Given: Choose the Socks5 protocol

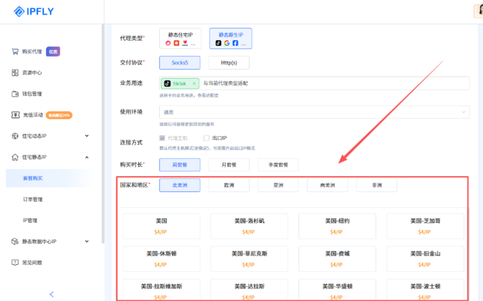Looking at the screenshot, I should (179, 63).
